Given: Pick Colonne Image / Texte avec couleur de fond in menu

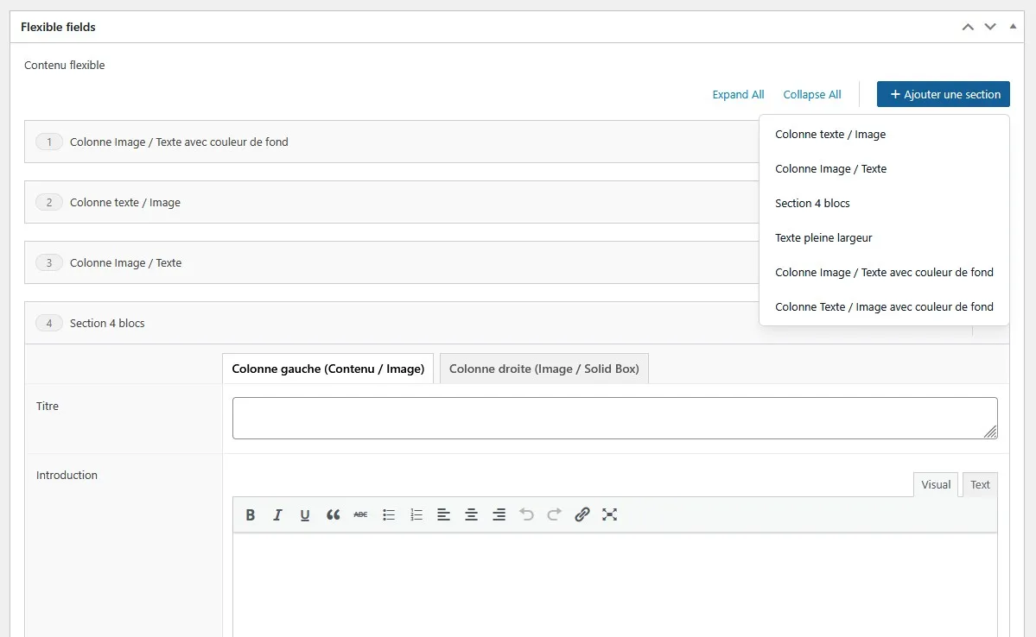Looking at the screenshot, I should (x=884, y=273).
